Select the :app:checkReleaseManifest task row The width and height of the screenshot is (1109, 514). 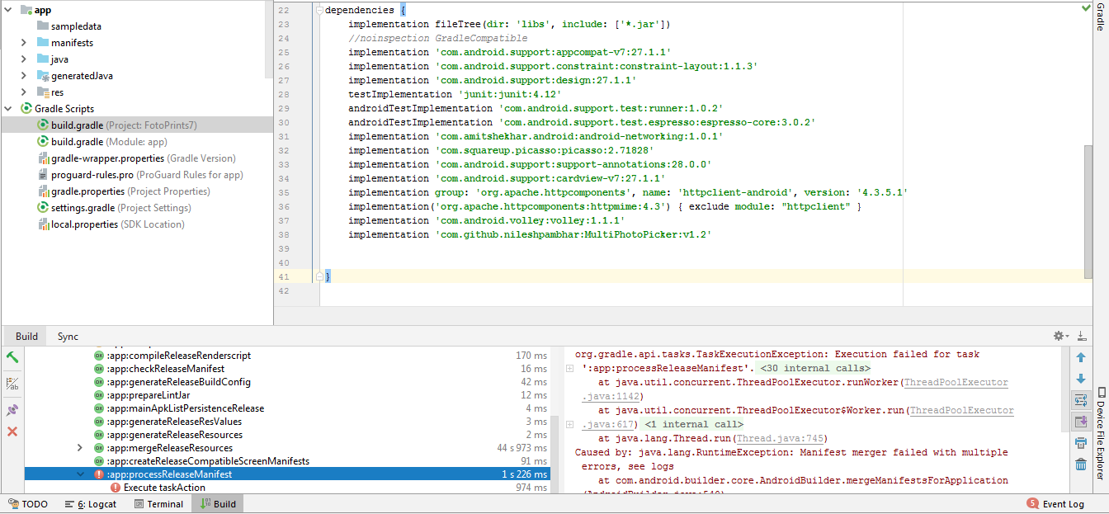pyautogui.click(x=287, y=369)
